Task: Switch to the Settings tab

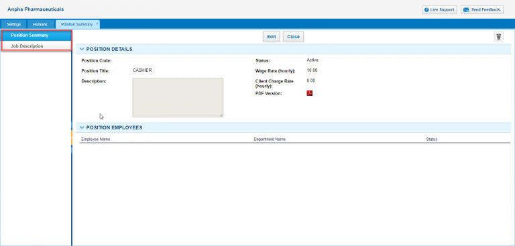Action: click(14, 24)
